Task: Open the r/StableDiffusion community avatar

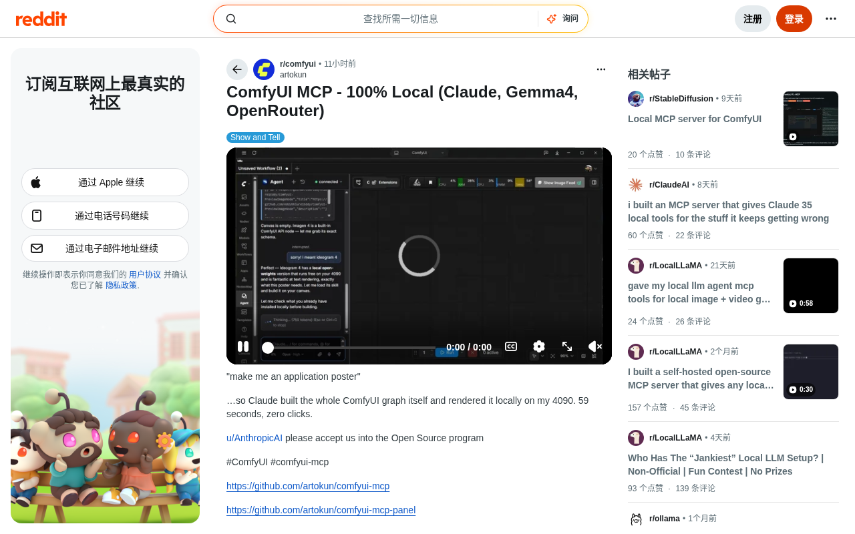Action: pos(636,99)
